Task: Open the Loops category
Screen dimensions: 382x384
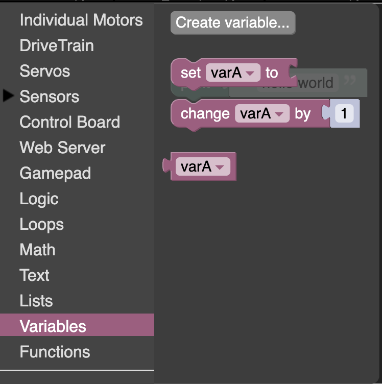Action: [42, 225]
